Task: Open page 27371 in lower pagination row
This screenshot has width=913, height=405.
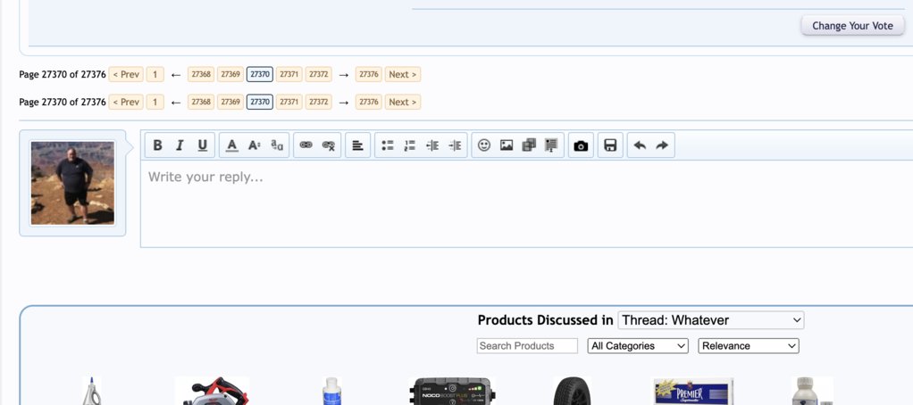Action: coord(289,103)
